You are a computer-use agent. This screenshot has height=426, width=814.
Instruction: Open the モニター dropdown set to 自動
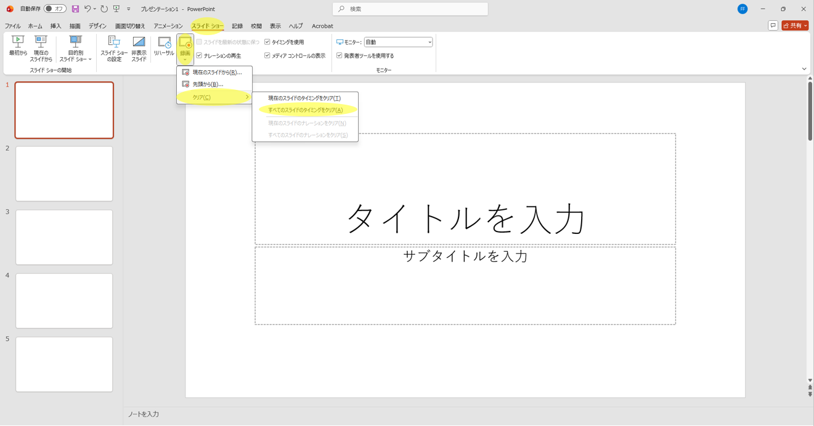pos(398,42)
